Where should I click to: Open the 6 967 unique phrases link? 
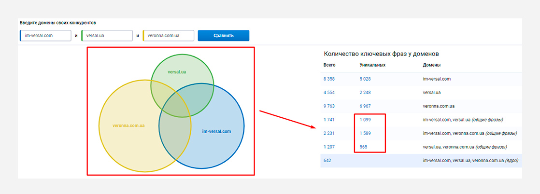(x=365, y=106)
